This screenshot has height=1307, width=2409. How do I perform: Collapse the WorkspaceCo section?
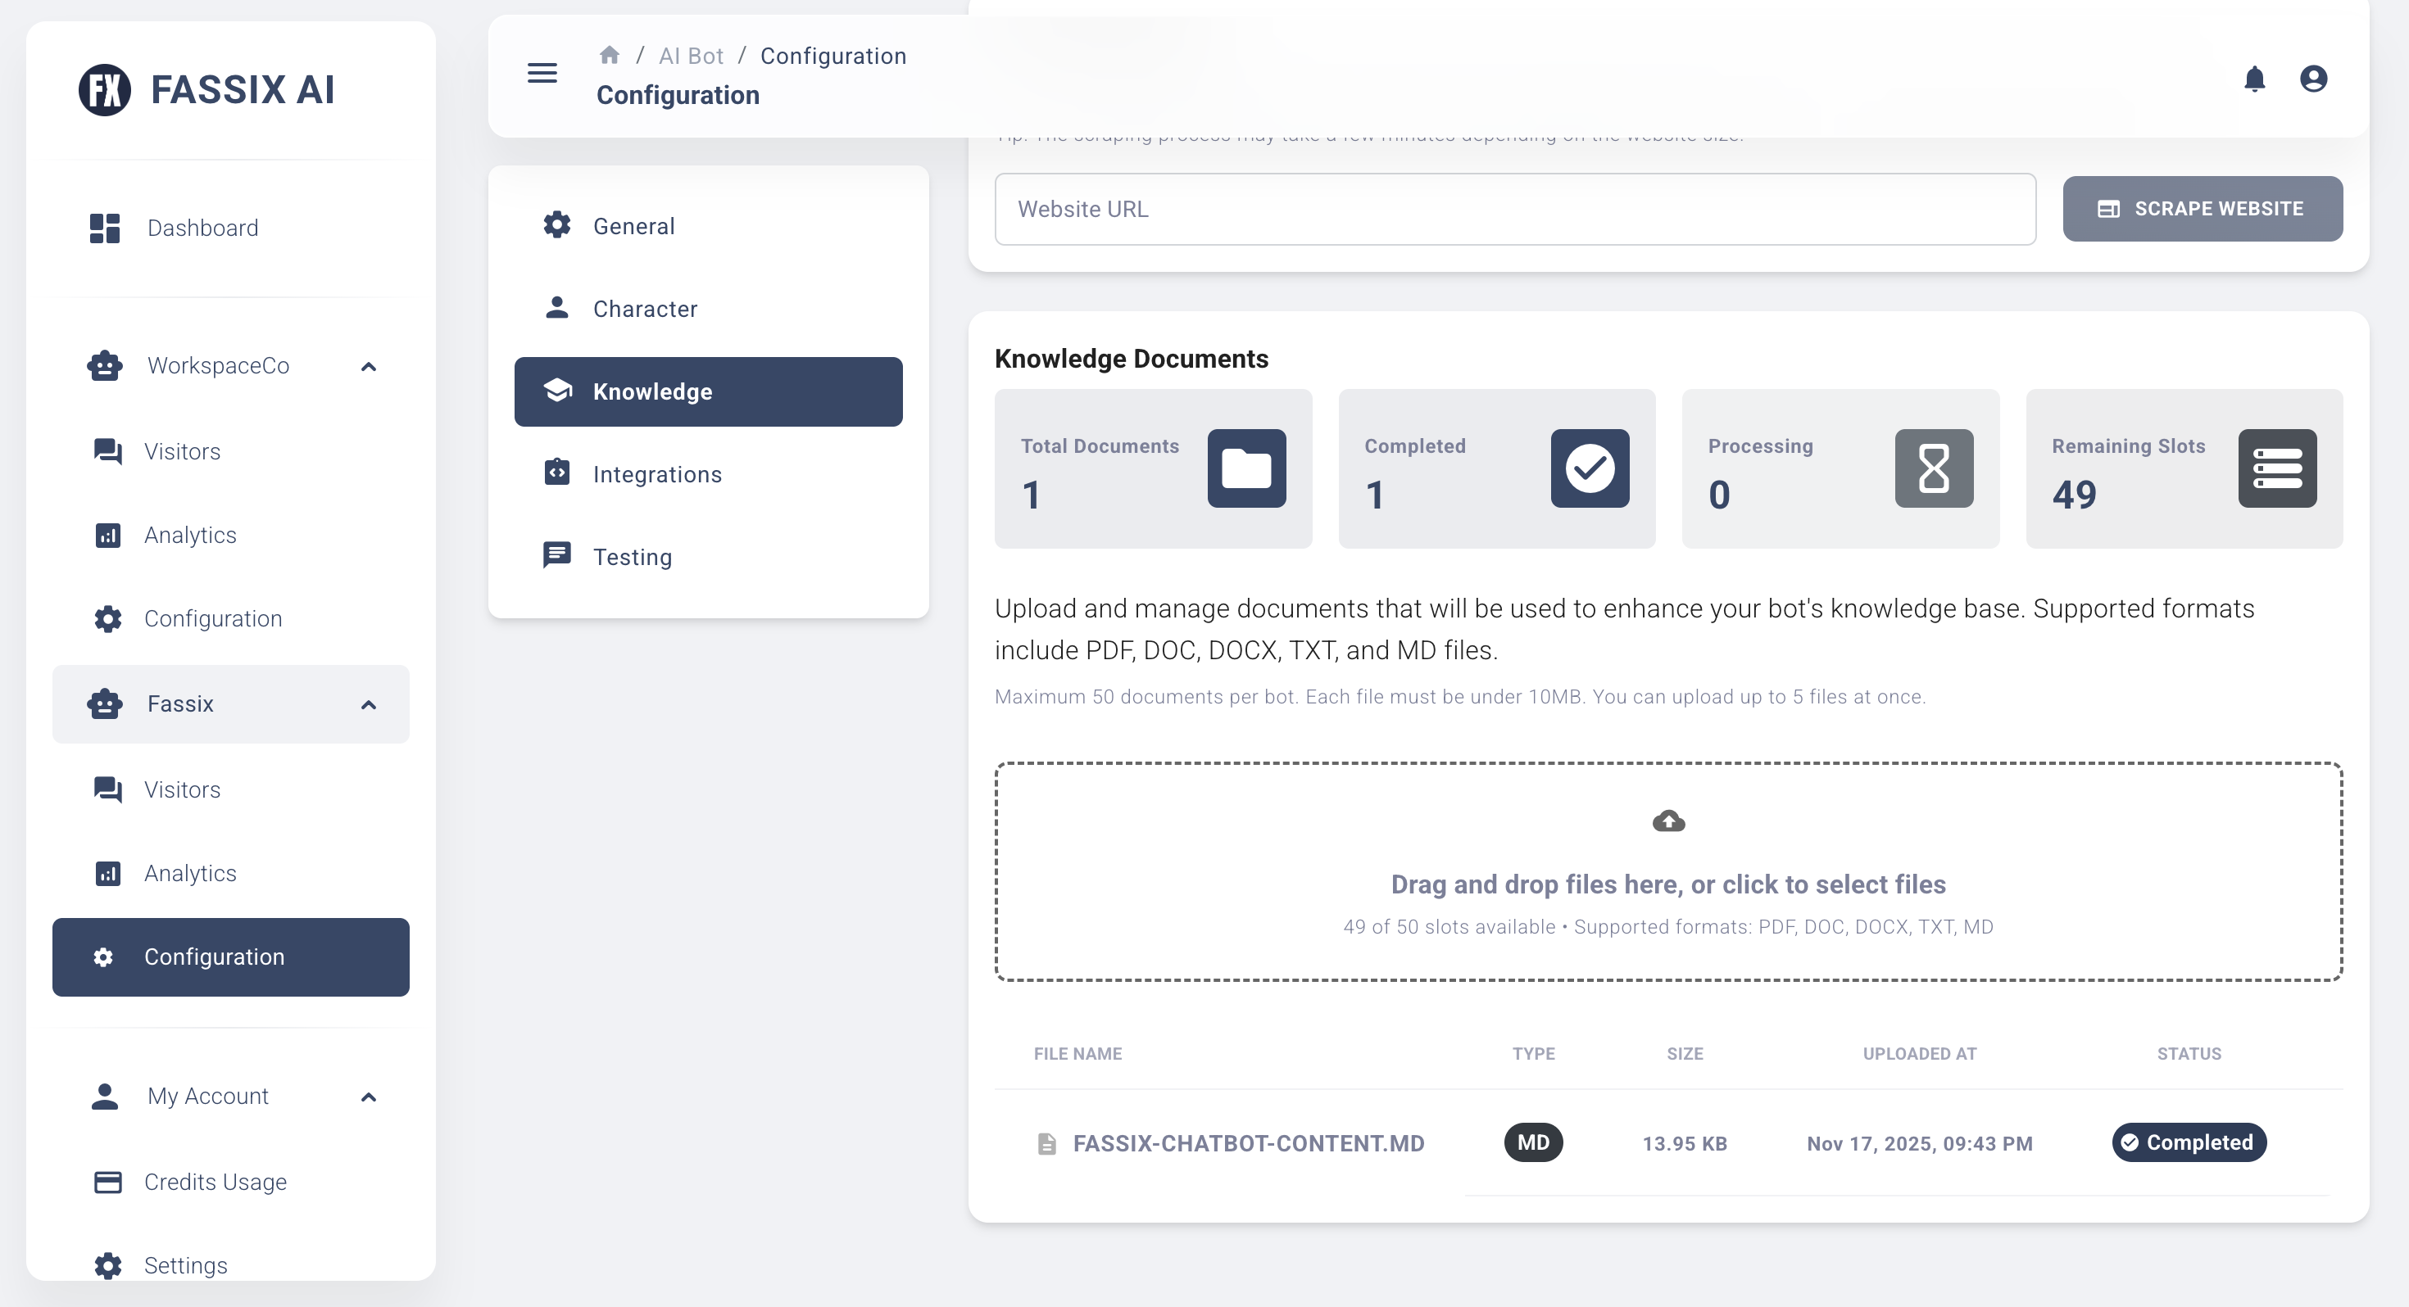[x=368, y=365]
